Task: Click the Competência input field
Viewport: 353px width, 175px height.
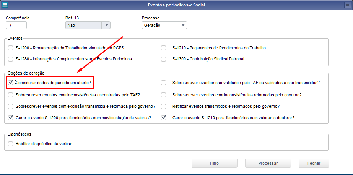Action: pos(16,25)
